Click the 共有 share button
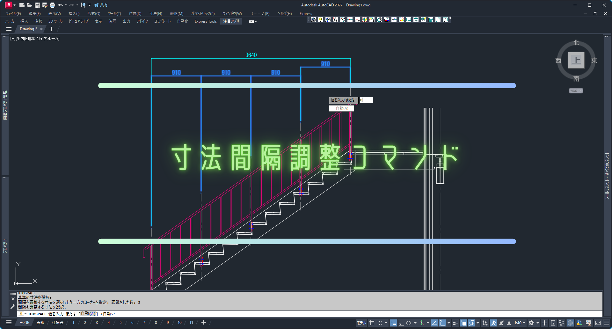This screenshot has height=329, width=612. [x=101, y=5]
